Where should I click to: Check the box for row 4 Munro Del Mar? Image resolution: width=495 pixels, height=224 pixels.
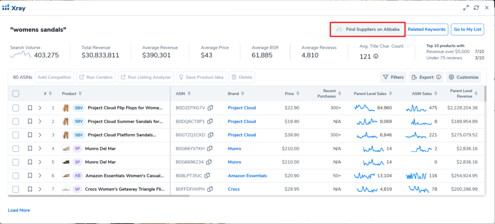click(16, 148)
